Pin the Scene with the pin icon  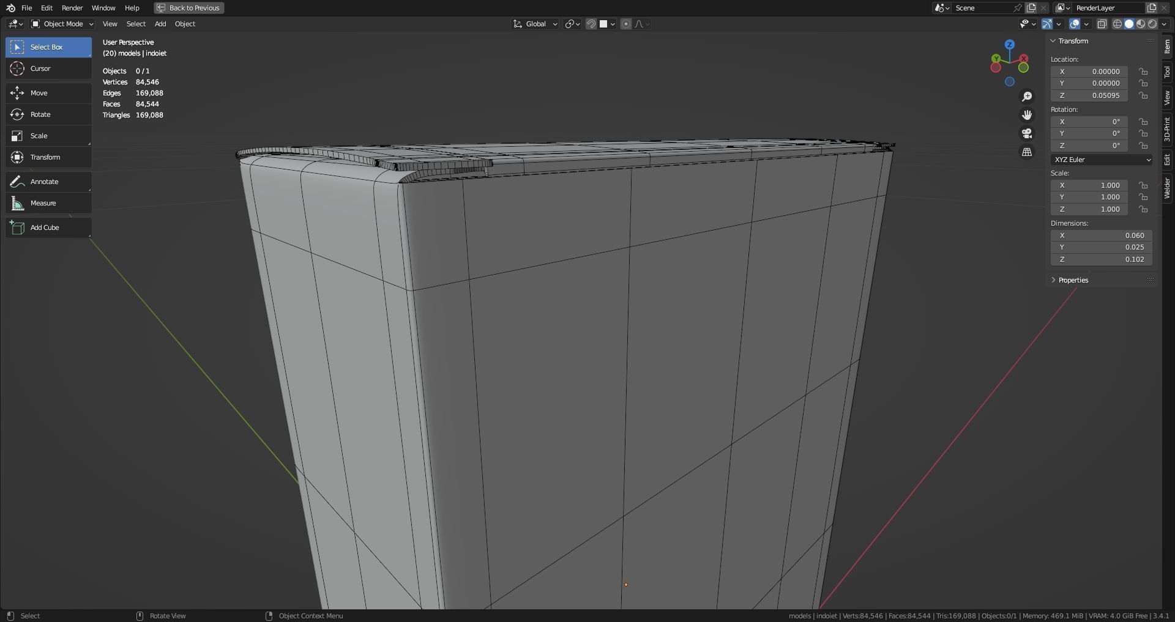coord(1017,8)
